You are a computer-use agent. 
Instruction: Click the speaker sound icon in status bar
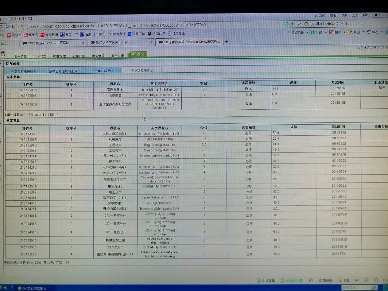385,280
